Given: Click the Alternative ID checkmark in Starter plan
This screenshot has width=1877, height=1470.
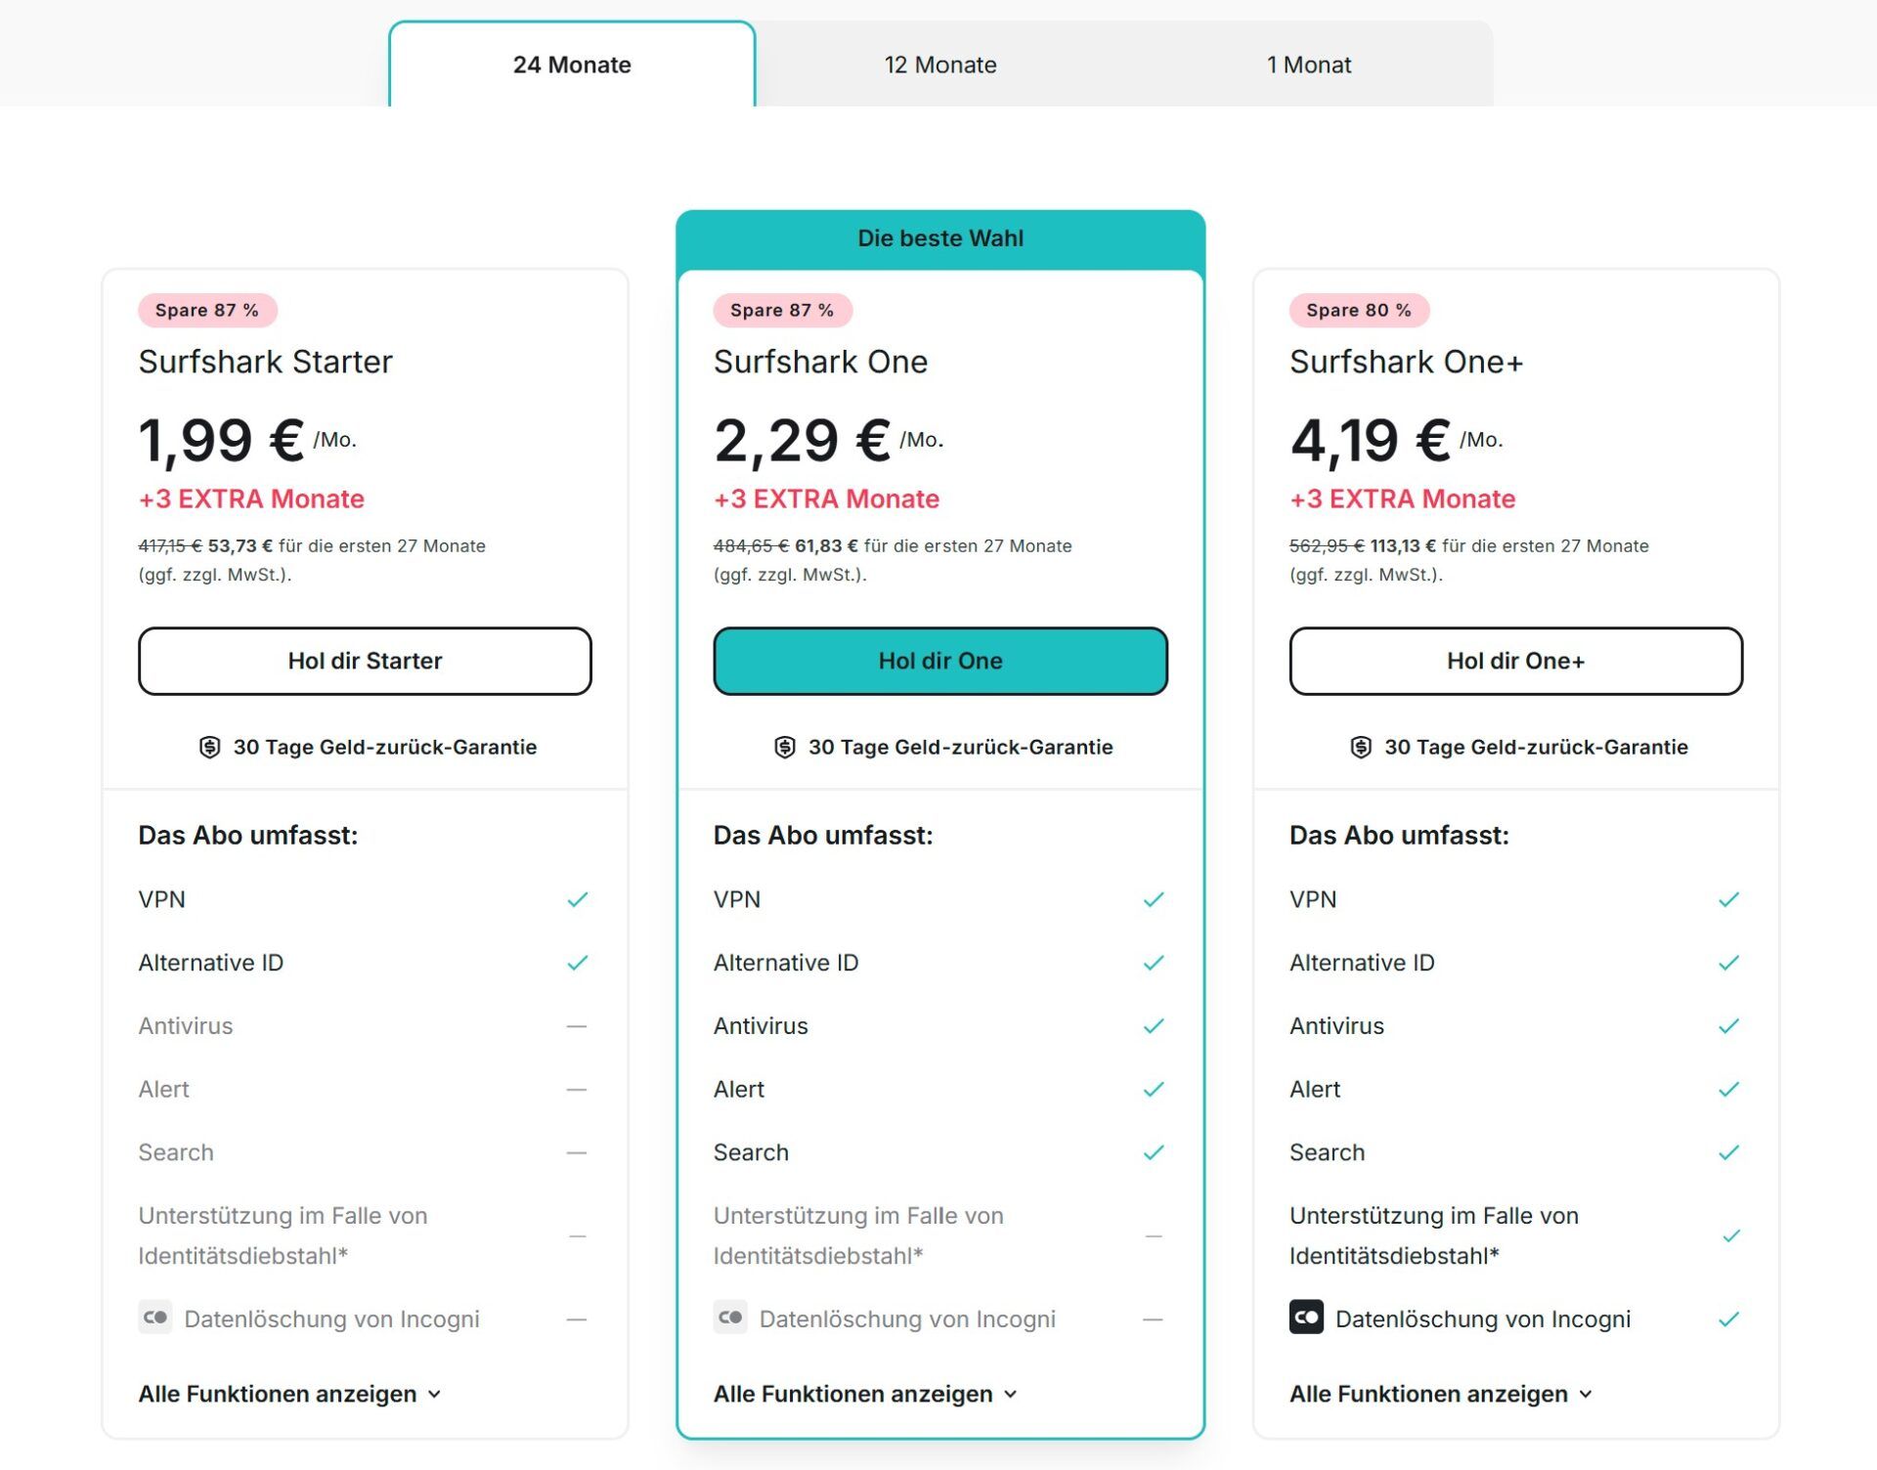Looking at the screenshot, I should click(x=577, y=962).
